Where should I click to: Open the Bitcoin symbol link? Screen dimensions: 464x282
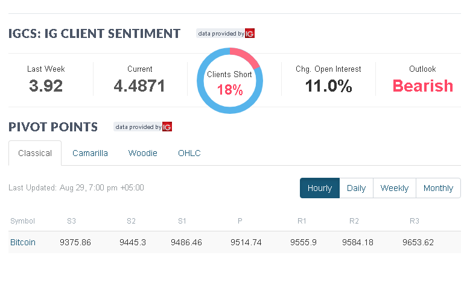(23, 242)
